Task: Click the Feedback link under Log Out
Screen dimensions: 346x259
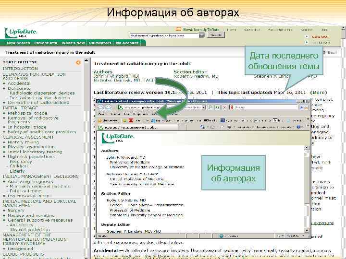Action: point(321,43)
